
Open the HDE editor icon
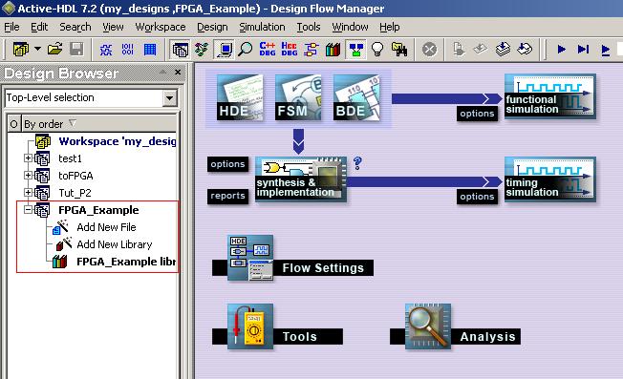(x=240, y=97)
